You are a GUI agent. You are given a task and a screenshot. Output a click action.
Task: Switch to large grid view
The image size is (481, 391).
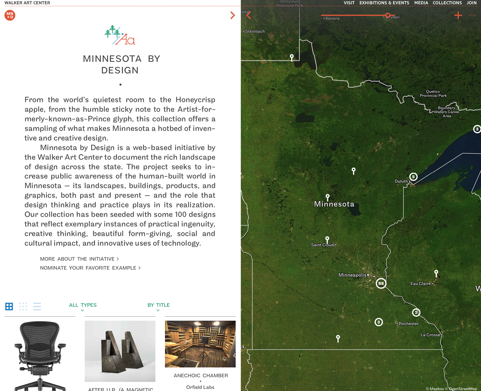point(9,306)
